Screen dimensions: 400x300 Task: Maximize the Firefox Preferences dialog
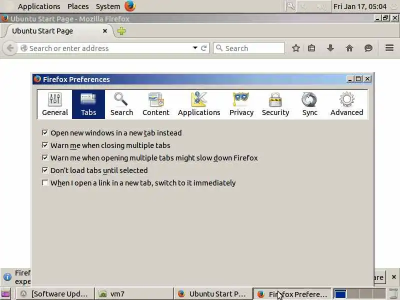pyautogui.click(x=358, y=79)
